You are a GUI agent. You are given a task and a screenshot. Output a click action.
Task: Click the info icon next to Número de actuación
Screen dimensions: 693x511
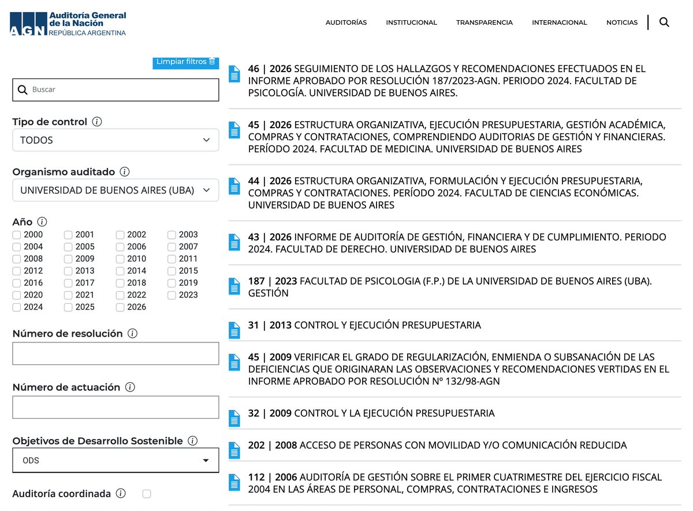click(x=130, y=387)
